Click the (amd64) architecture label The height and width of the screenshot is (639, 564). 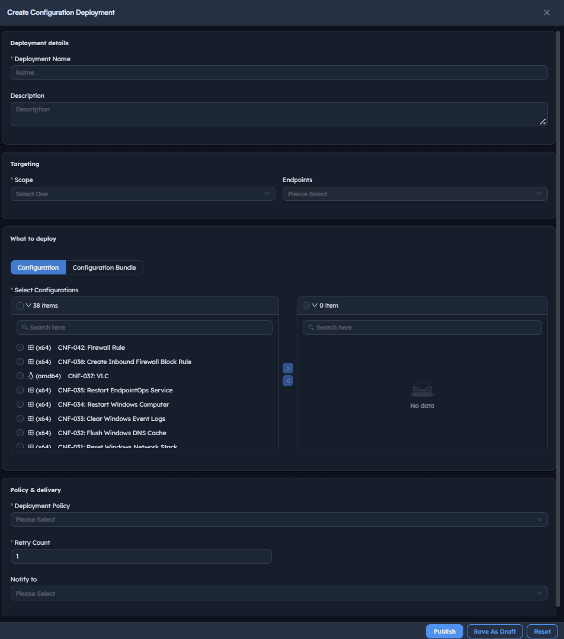tap(49, 376)
